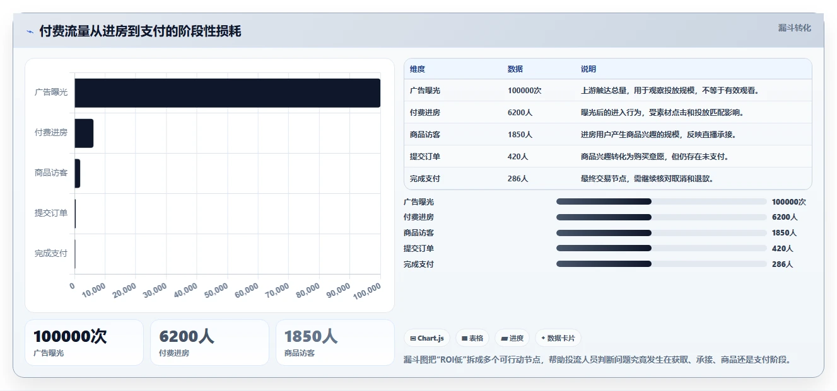Click the description starting 曝光后的进入行为
The height and width of the screenshot is (391, 837).
click(664, 113)
